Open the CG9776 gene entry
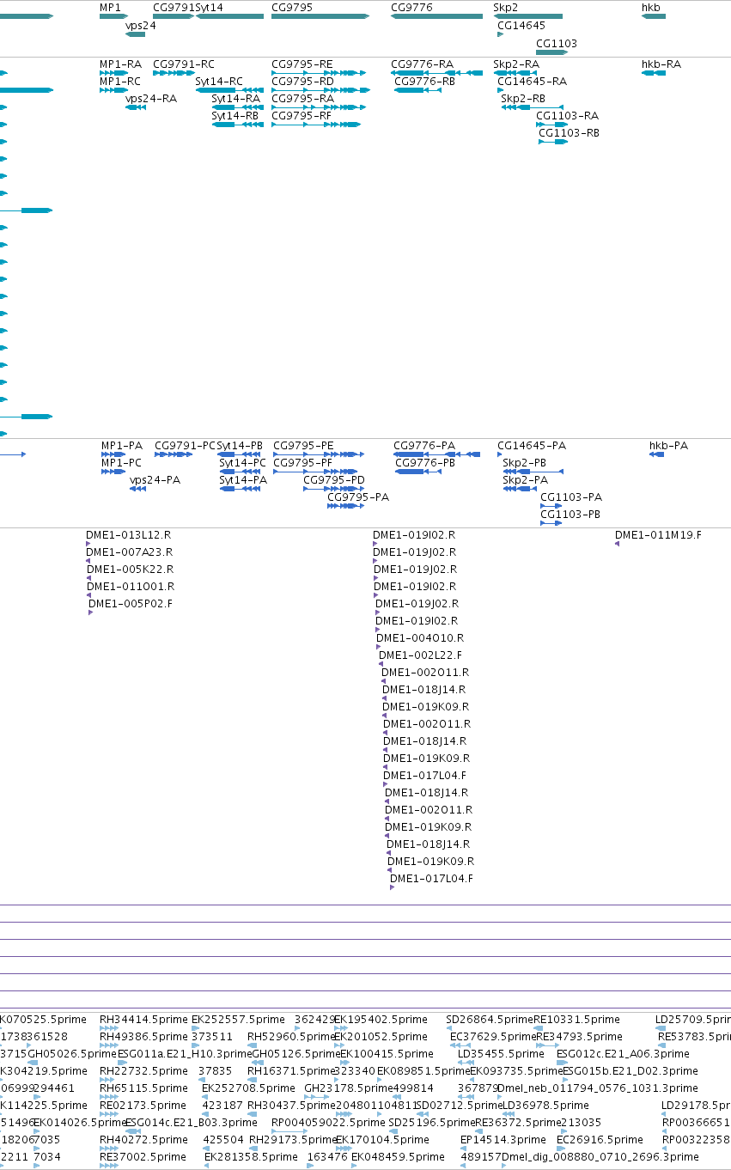 [x=436, y=16]
